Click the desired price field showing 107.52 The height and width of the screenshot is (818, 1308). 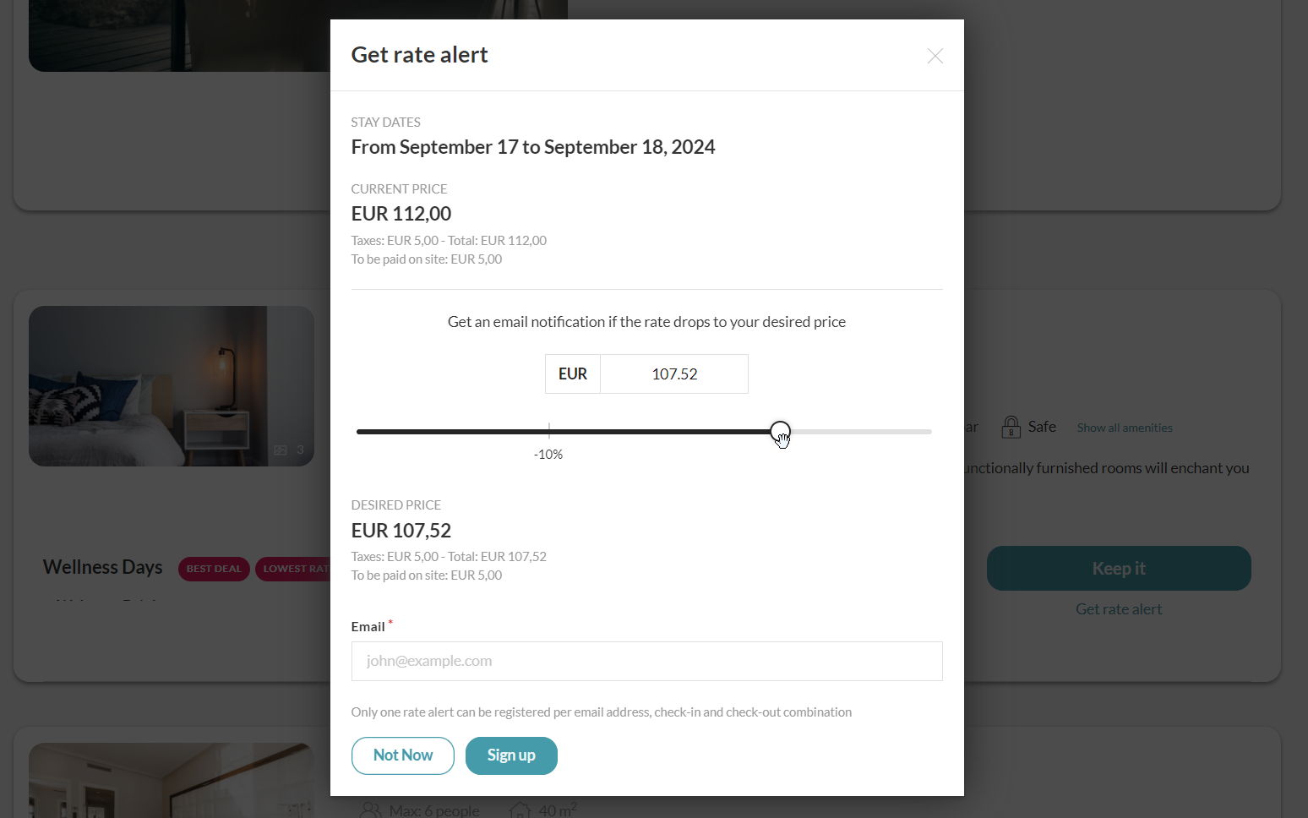pyautogui.click(x=673, y=374)
